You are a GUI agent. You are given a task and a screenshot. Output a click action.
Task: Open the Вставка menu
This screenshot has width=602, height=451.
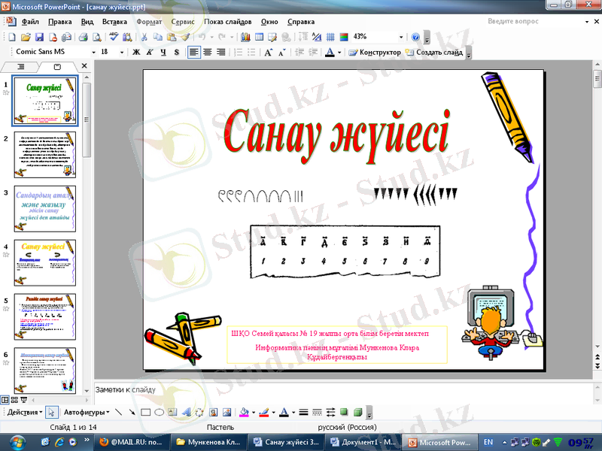pyautogui.click(x=114, y=23)
